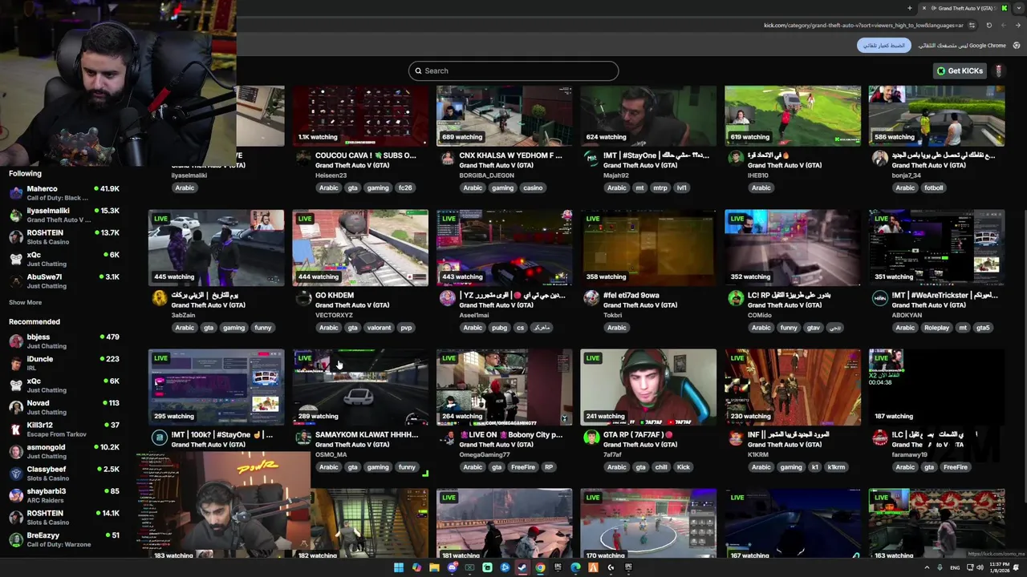Screen dimensions: 1027x577
Task: Open Heisen23 channel link
Action: pos(331,175)
